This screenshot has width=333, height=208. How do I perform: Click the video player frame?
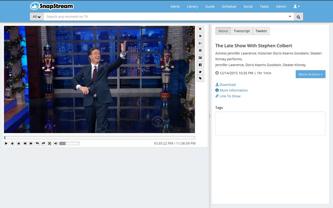click(x=99, y=79)
